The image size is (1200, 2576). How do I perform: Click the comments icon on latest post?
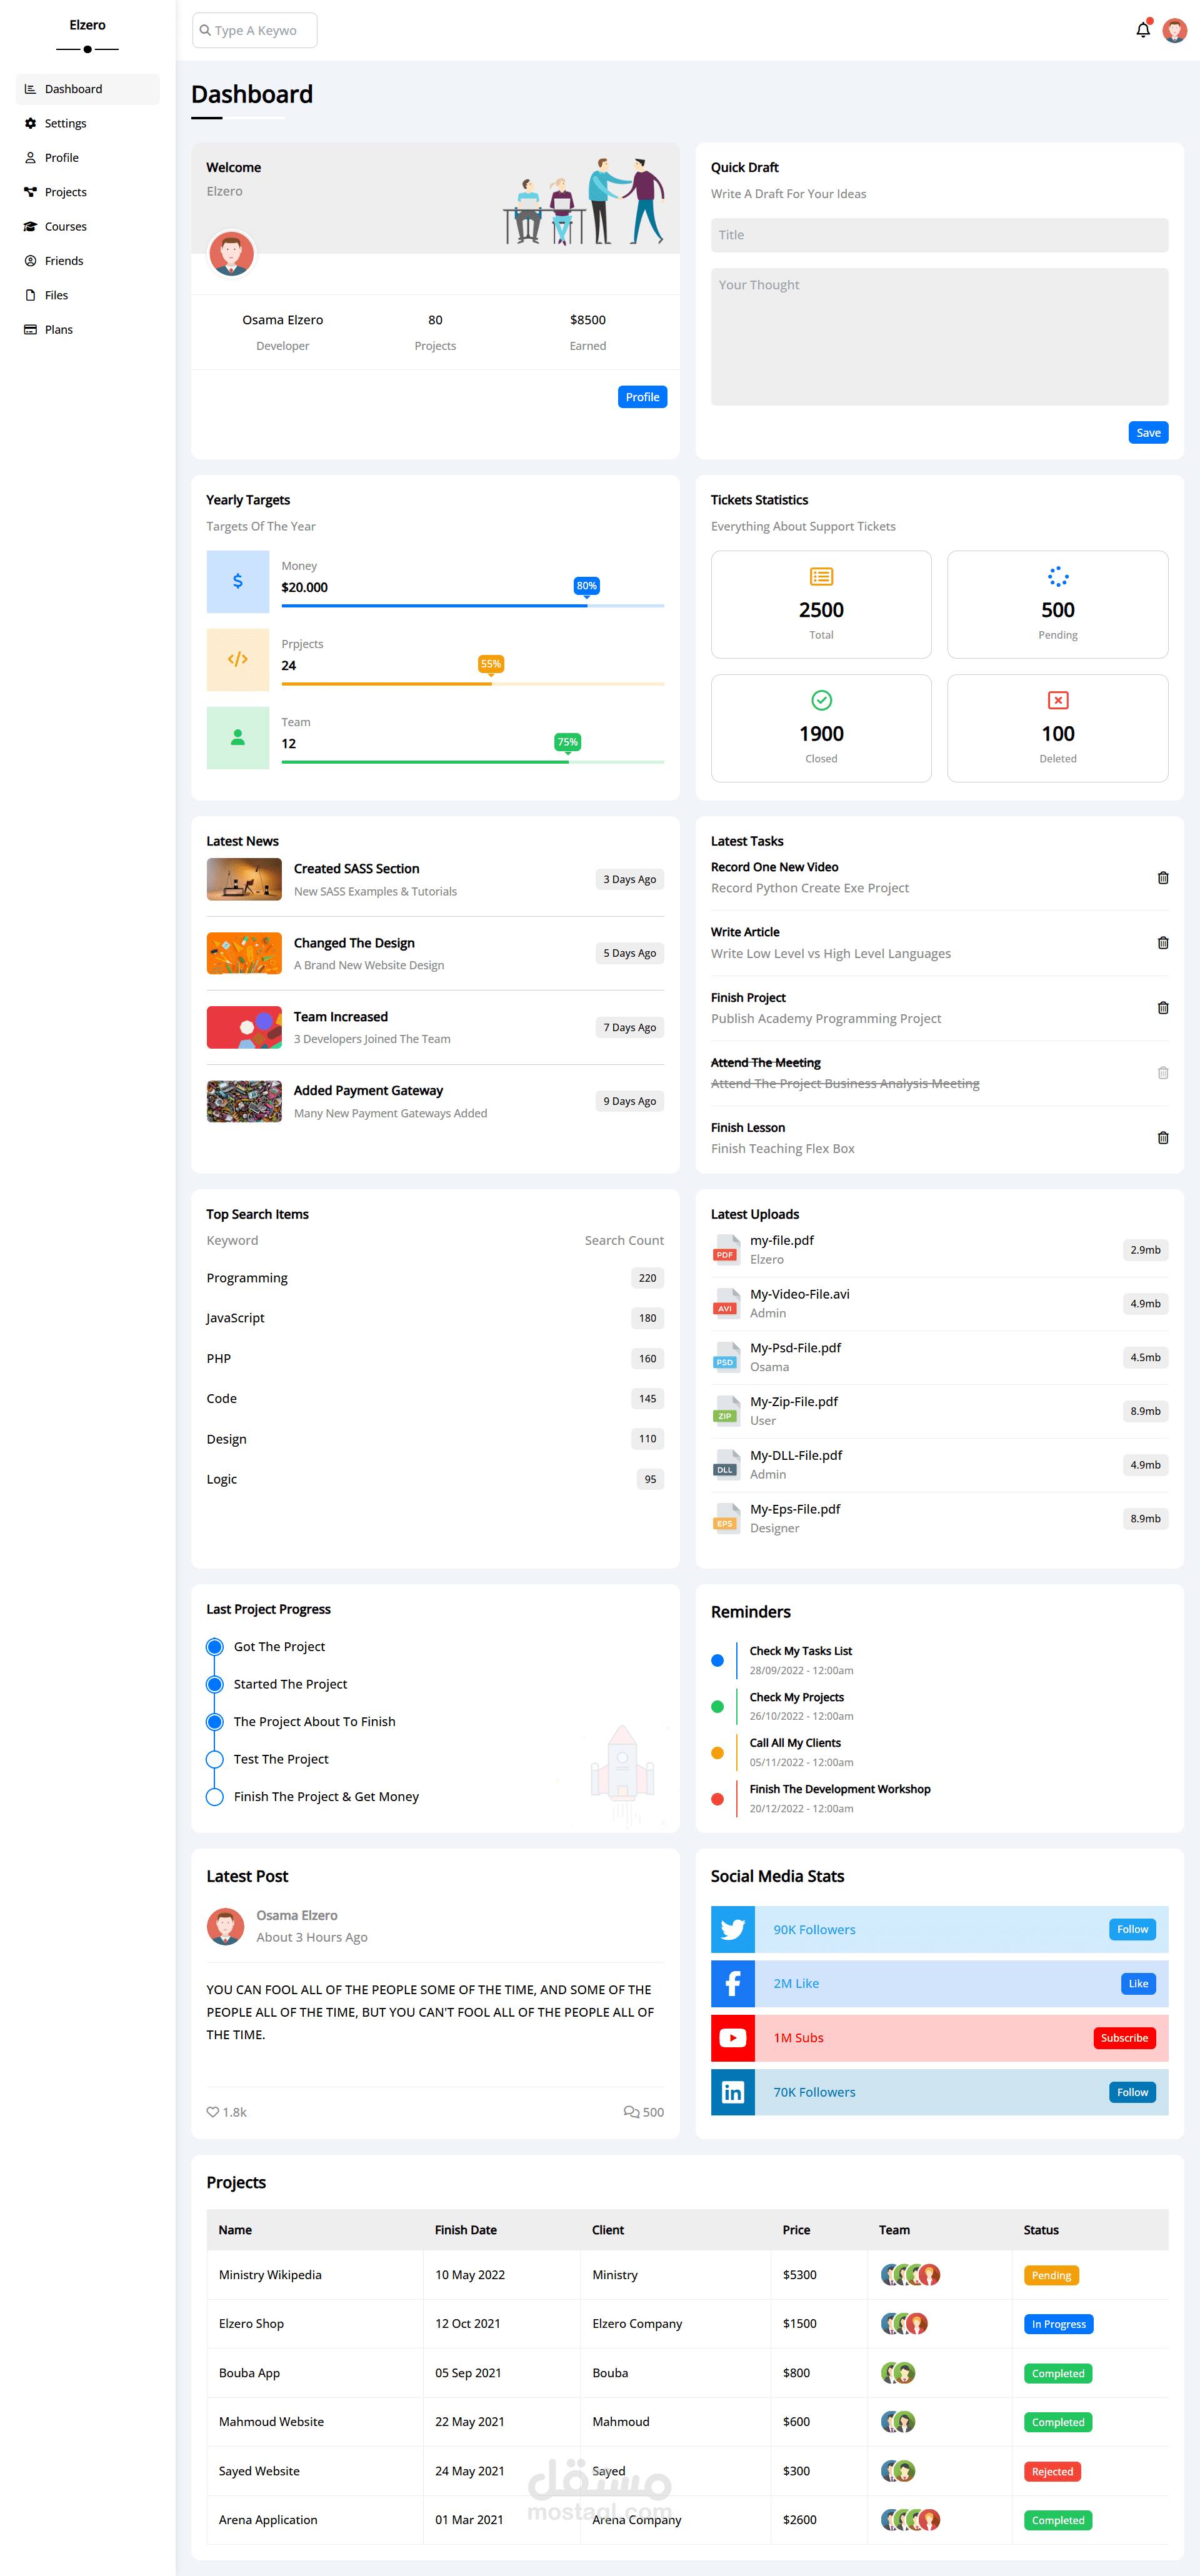click(x=631, y=2112)
